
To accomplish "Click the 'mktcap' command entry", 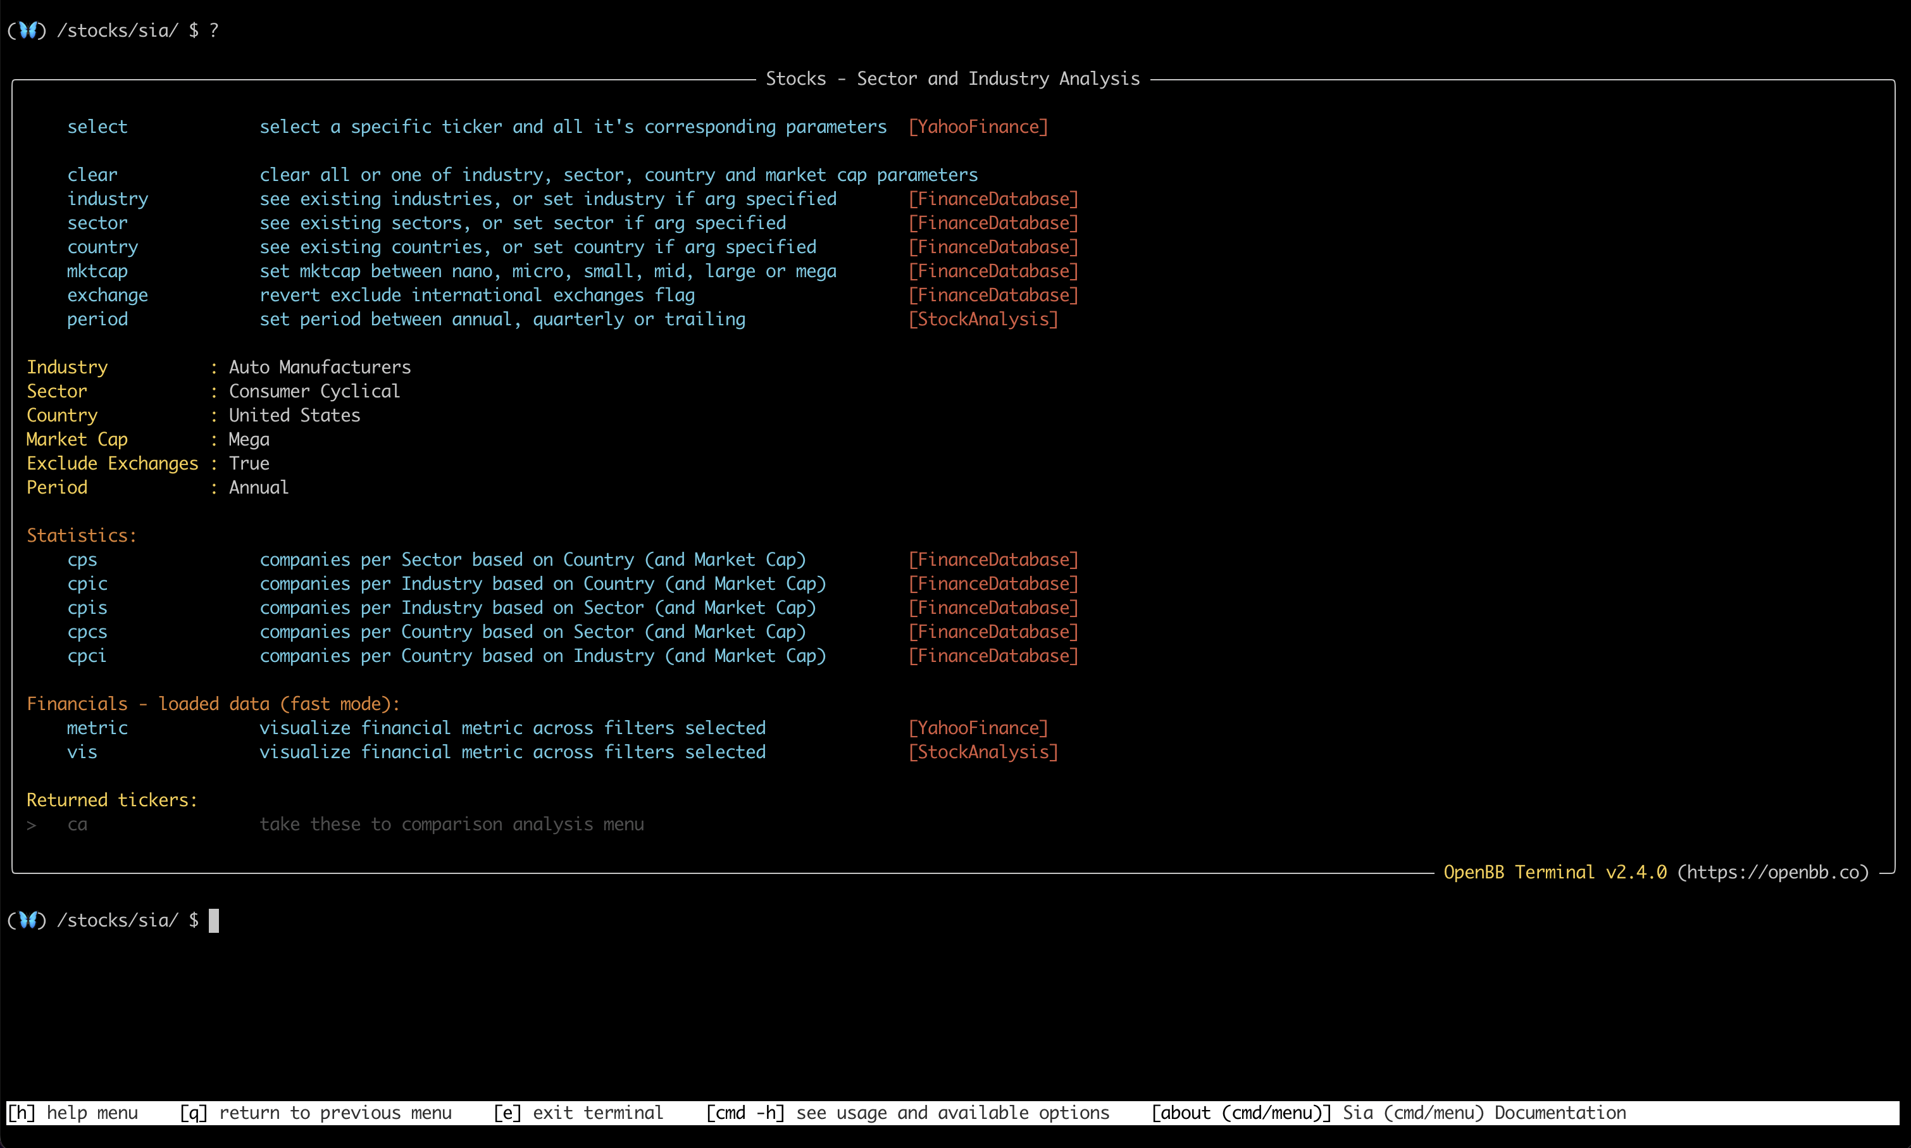I will click(97, 271).
